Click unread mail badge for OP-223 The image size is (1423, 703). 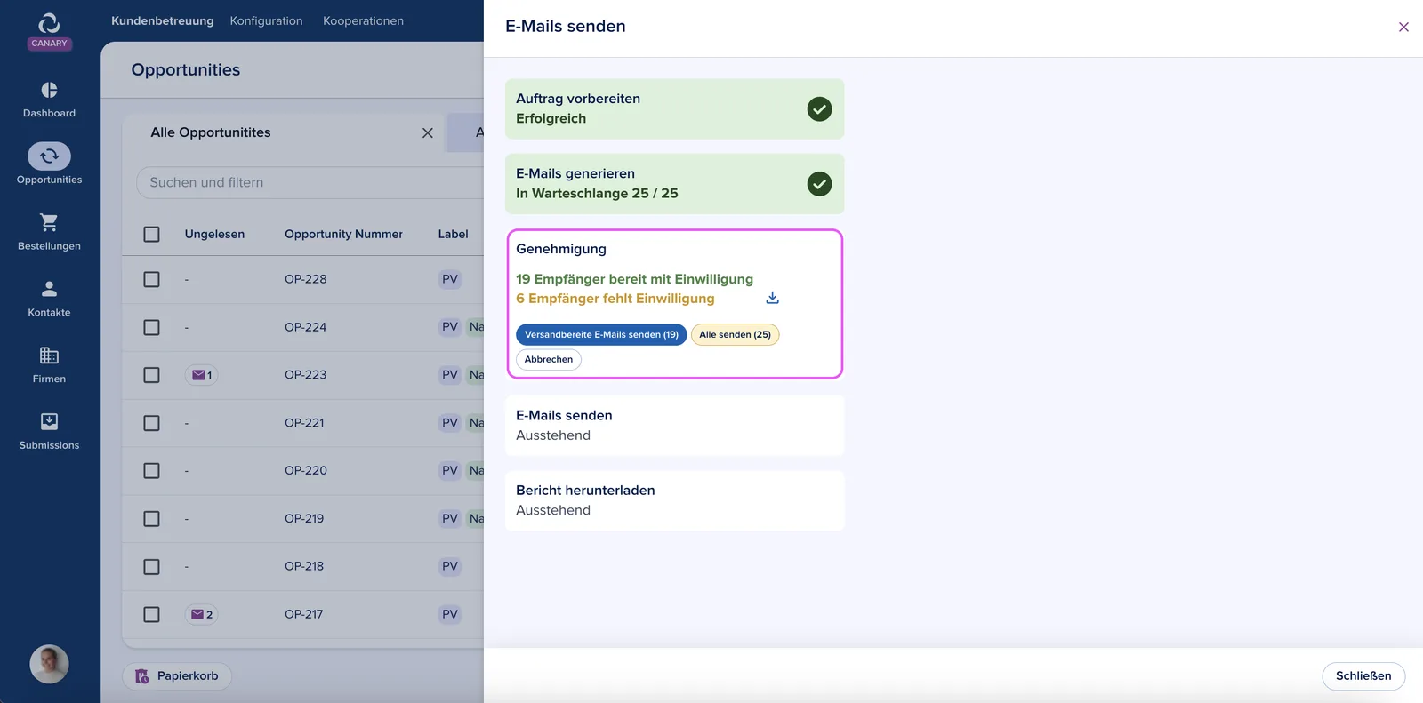[201, 375]
